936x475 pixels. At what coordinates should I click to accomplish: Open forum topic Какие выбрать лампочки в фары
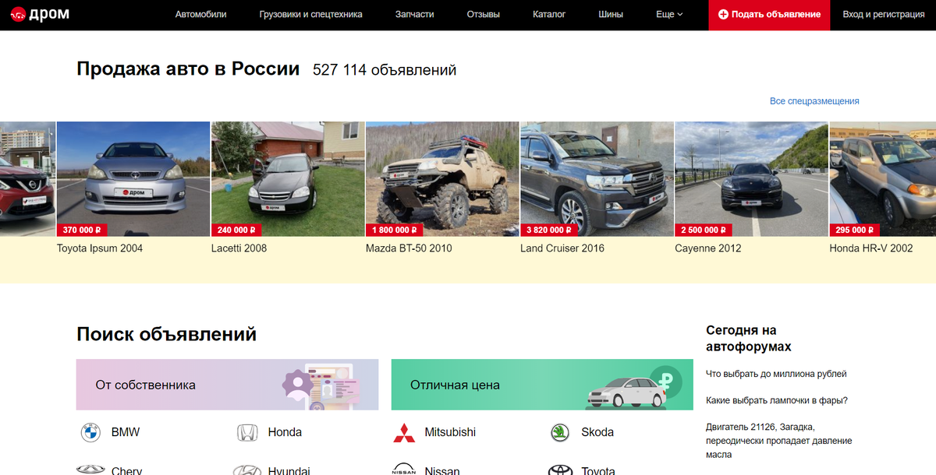click(x=777, y=400)
